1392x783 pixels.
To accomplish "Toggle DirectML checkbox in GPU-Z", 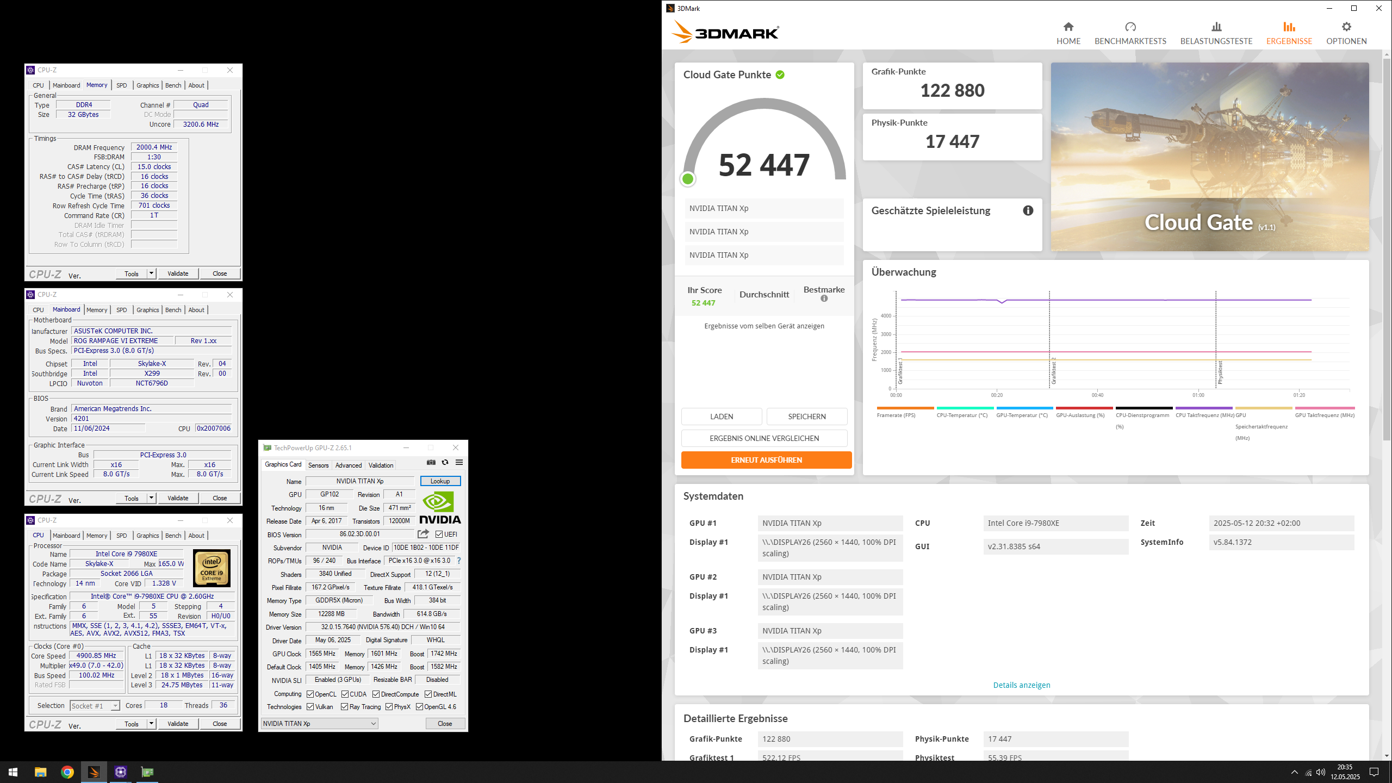I will 428,694.
